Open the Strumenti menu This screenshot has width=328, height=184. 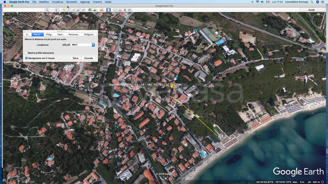tap(72, 2)
